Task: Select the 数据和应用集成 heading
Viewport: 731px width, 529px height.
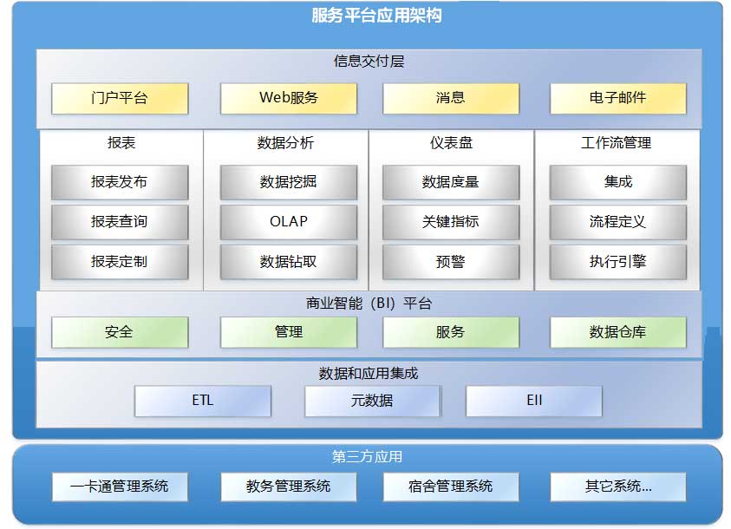Action: (369, 373)
